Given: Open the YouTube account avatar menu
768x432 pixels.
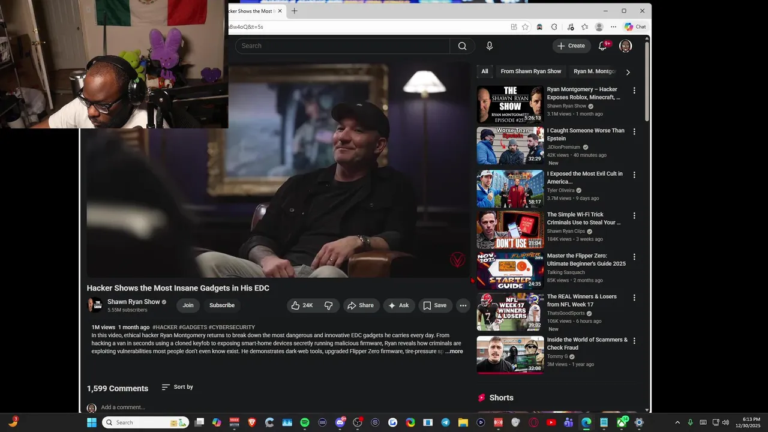Looking at the screenshot, I should pos(625,46).
